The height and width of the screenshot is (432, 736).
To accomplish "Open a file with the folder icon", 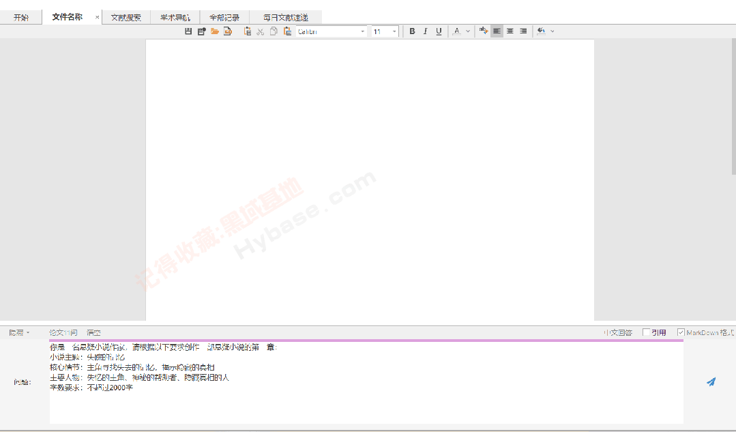I will click(x=214, y=31).
